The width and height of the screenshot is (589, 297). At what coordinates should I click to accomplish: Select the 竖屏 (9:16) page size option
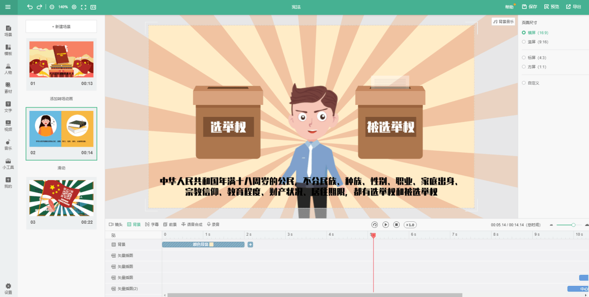535,42
